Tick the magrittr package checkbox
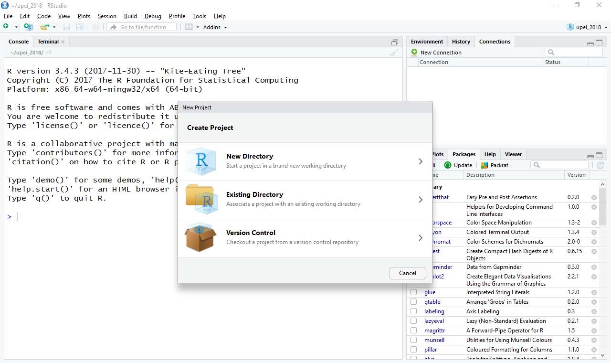Screen dimensions: 611x363 pyautogui.click(x=413, y=330)
